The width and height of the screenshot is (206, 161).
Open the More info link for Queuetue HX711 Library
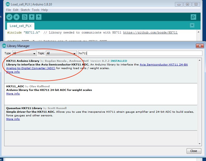pyautogui.click(x=13, y=119)
